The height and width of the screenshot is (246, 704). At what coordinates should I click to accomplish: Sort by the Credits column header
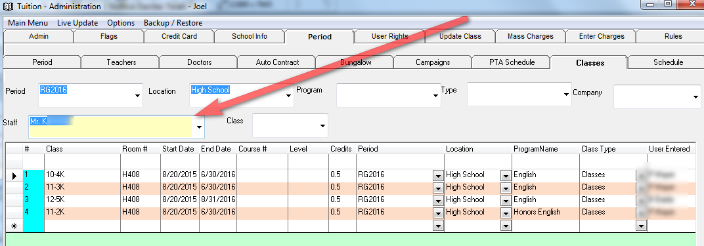coord(342,149)
